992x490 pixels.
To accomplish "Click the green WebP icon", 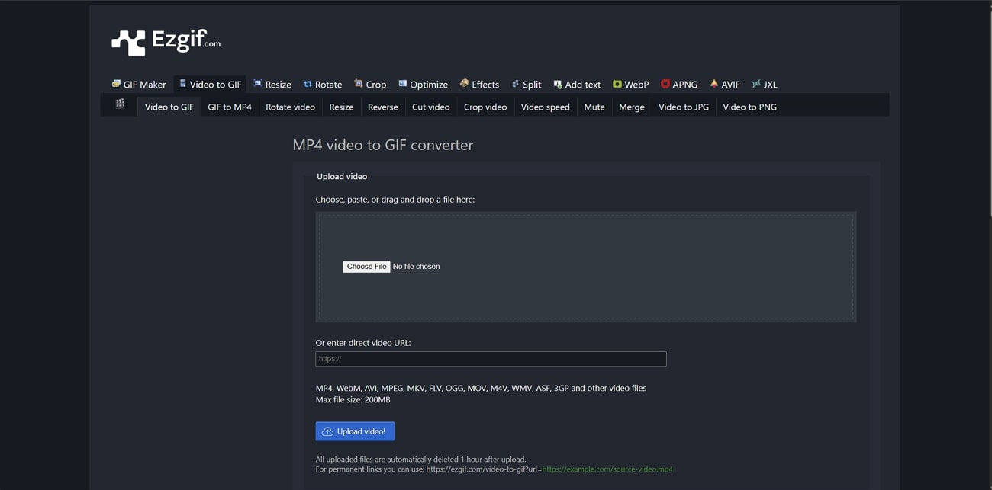I will 617,84.
